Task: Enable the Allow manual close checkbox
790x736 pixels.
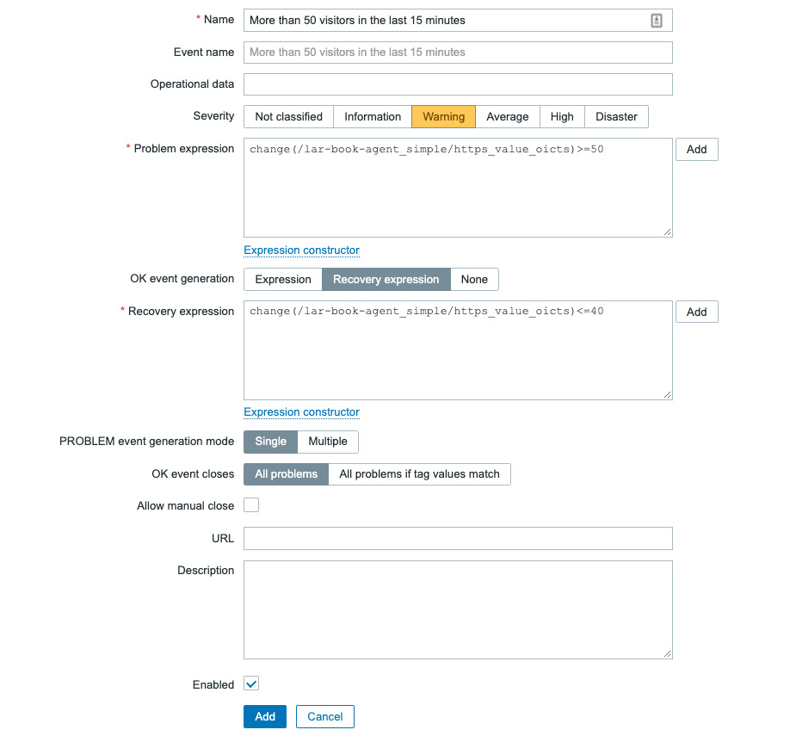Action: click(250, 505)
